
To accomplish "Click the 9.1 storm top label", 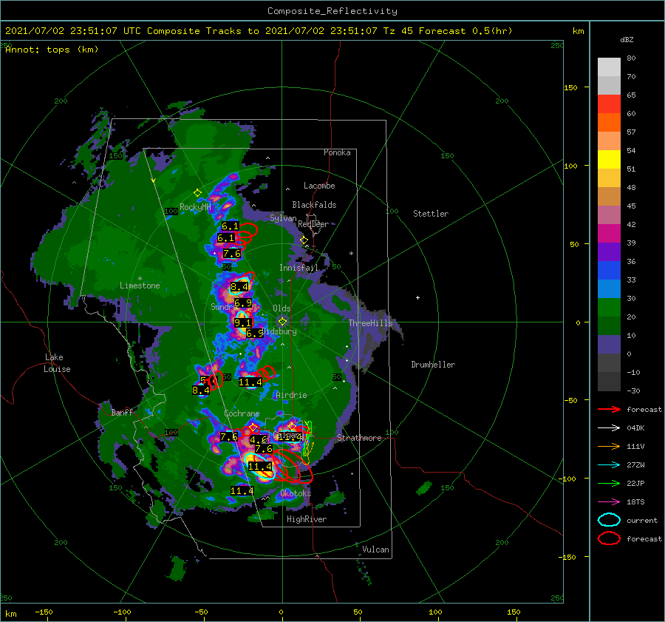I will click(242, 322).
